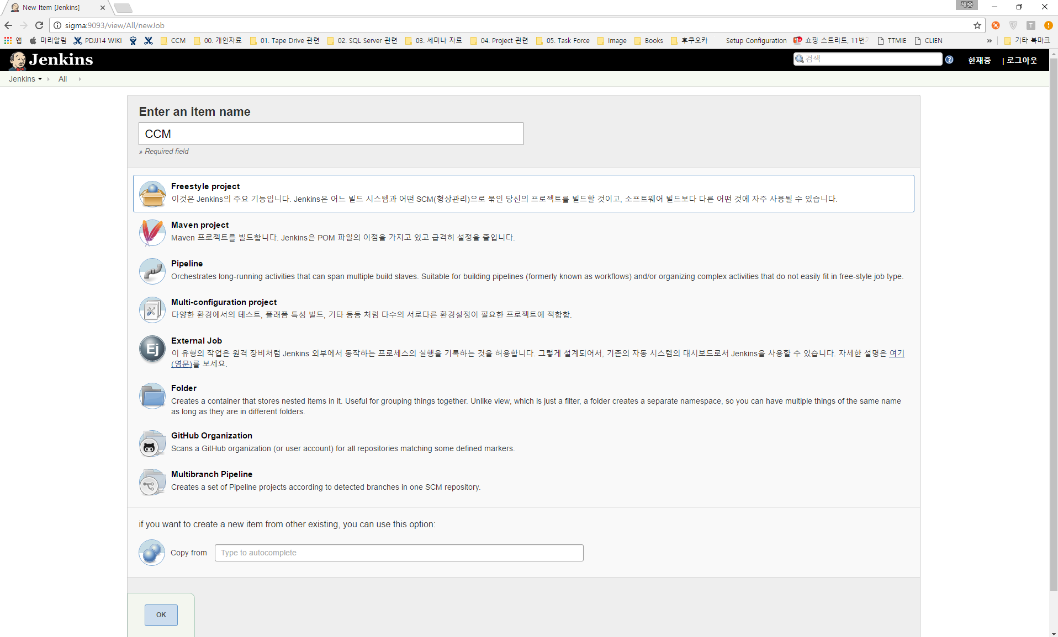Click the 로그아웃 logout link
The image size is (1058, 637).
coord(1022,60)
